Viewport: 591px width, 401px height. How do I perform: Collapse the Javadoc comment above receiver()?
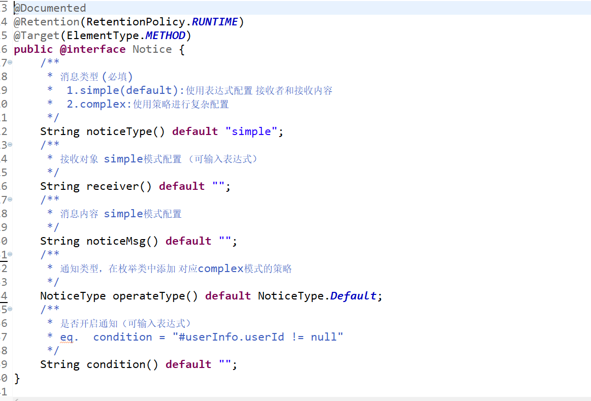[10, 144]
